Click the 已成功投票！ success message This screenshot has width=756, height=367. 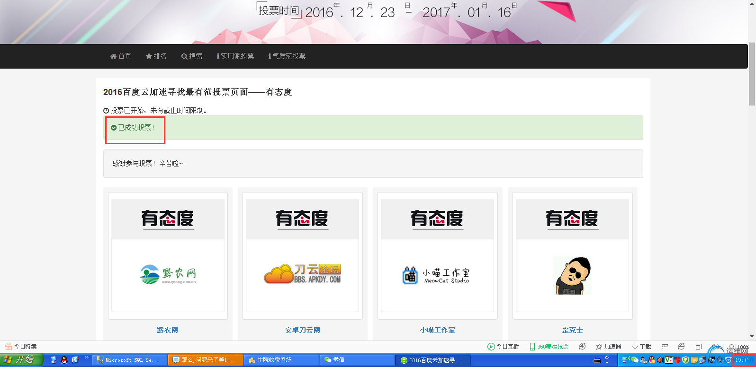133,128
